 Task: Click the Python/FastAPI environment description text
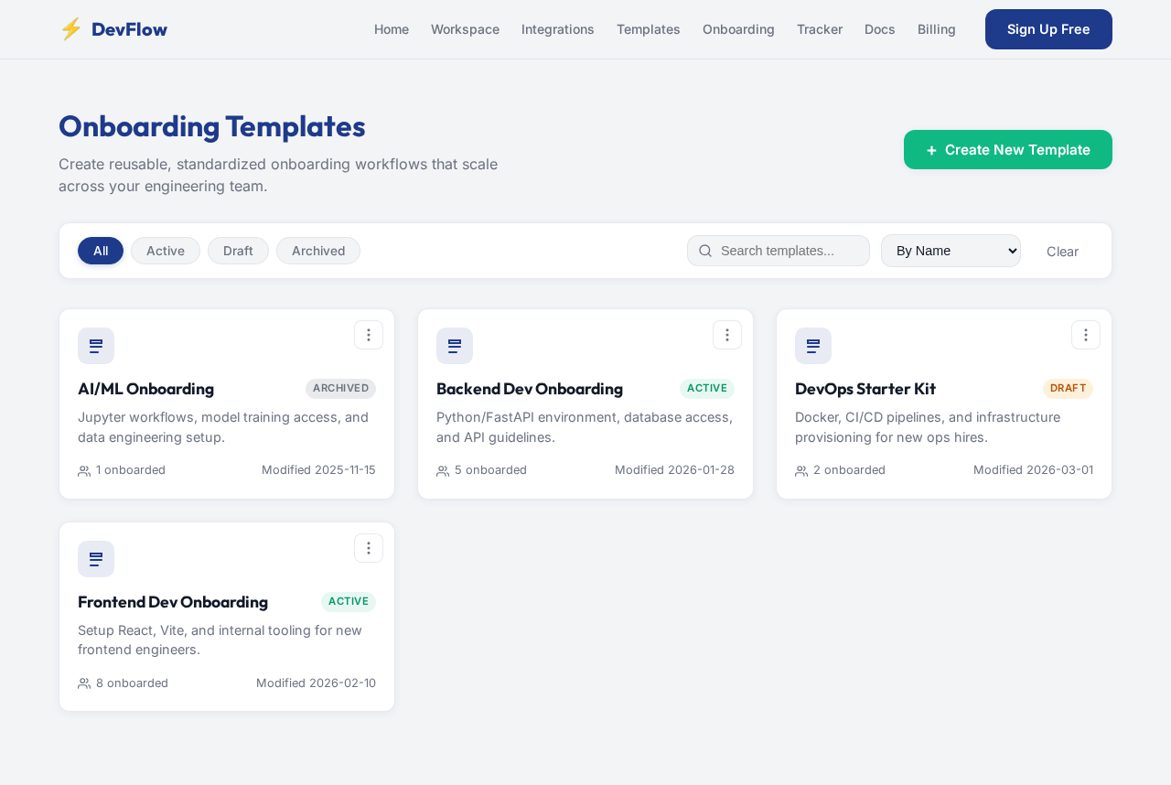click(585, 427)
